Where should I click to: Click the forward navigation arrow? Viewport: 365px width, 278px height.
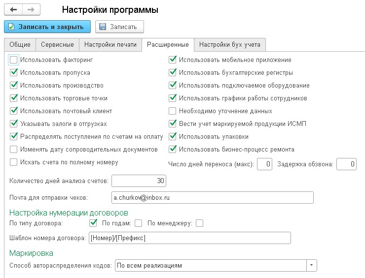[x=31, y=10]
